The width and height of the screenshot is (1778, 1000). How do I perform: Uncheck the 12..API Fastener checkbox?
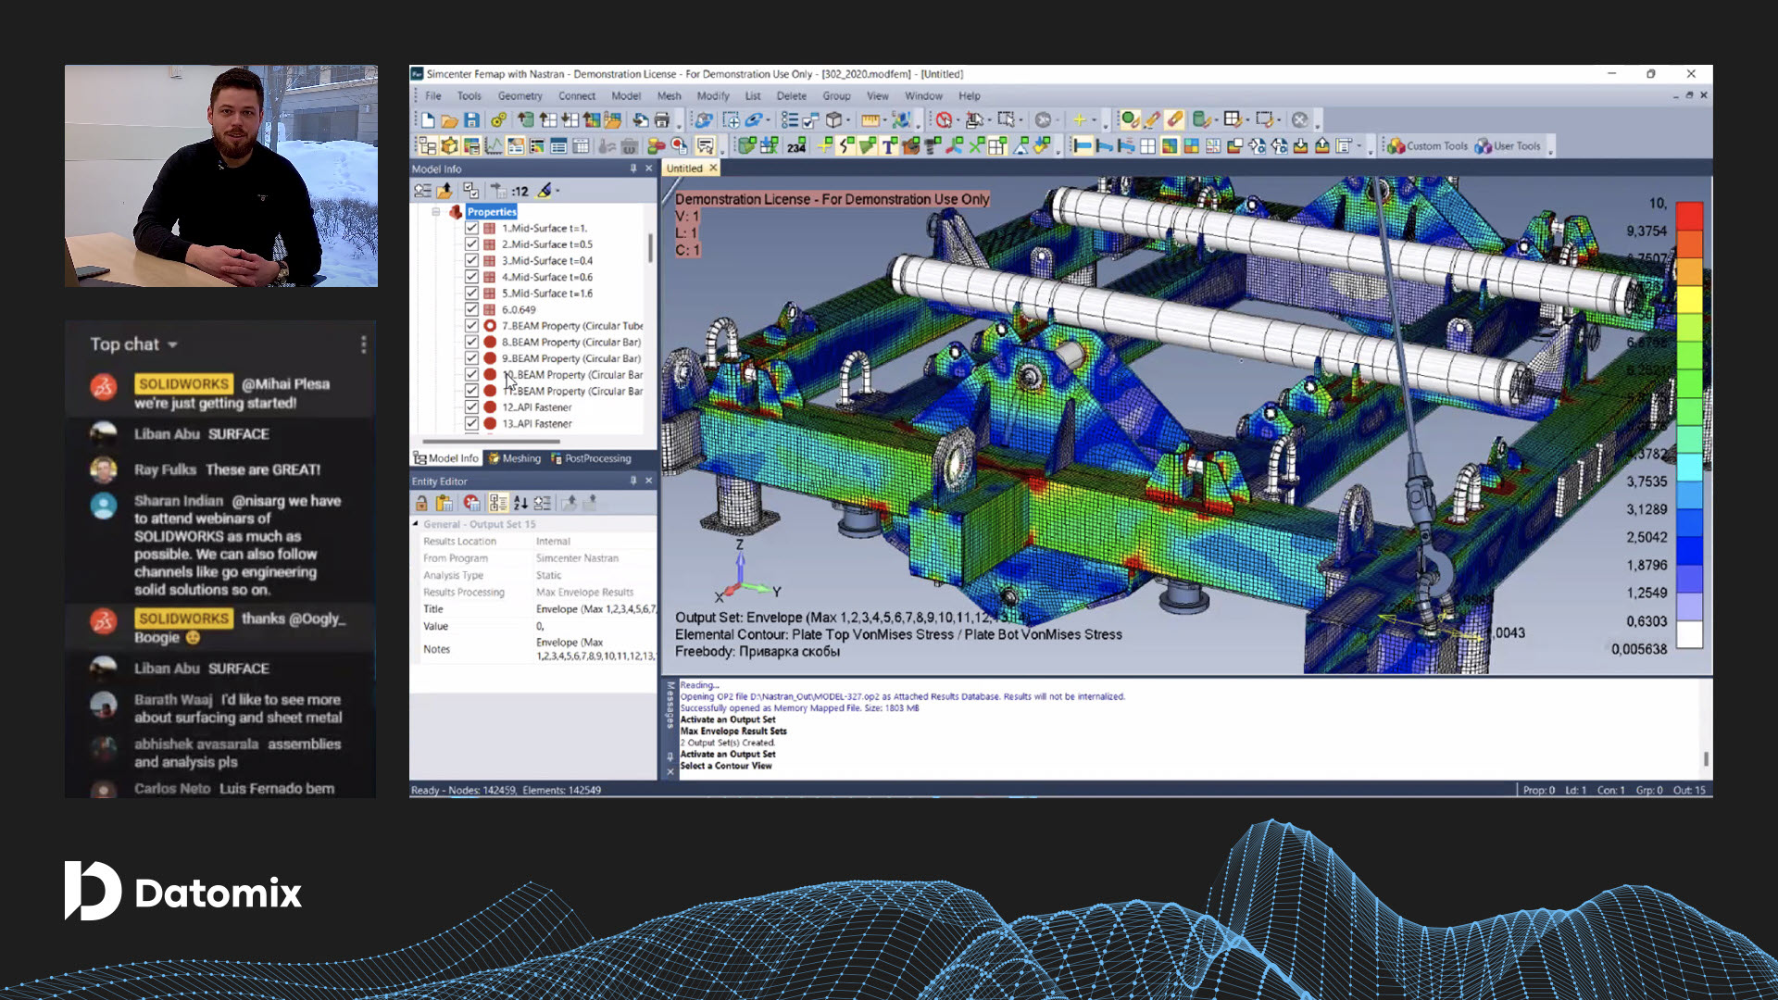point(471,407)
